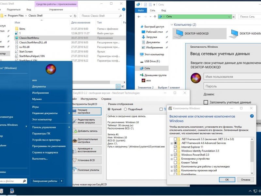Click the help icon in Classic Shell window
Screen dimensions: 261x196
click(x=124, y=9)
